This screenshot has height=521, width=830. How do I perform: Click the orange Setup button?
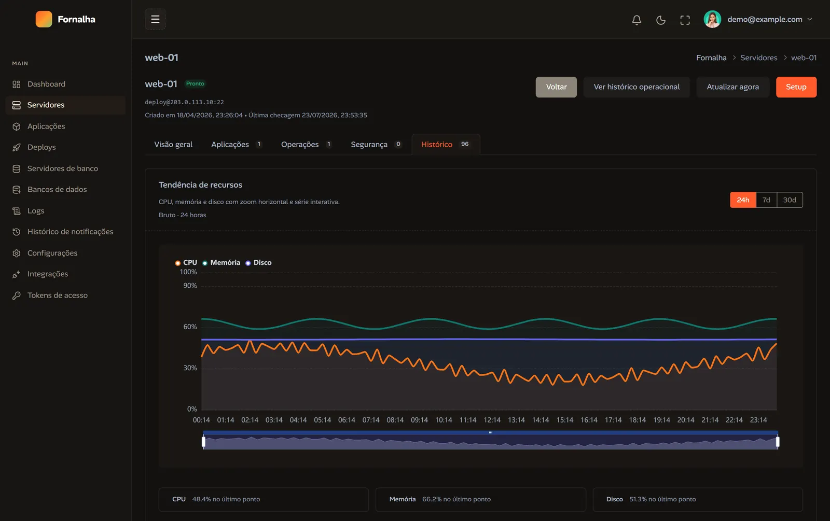[796, 87]
